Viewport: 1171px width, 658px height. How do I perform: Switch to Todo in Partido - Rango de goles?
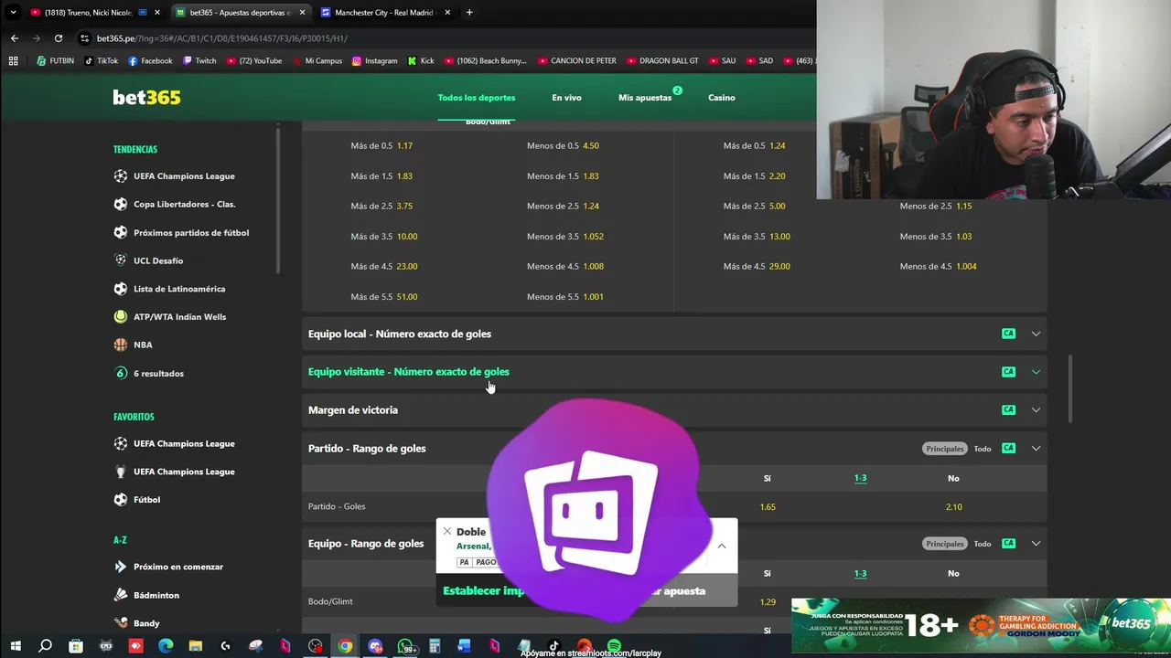(983, 449)
